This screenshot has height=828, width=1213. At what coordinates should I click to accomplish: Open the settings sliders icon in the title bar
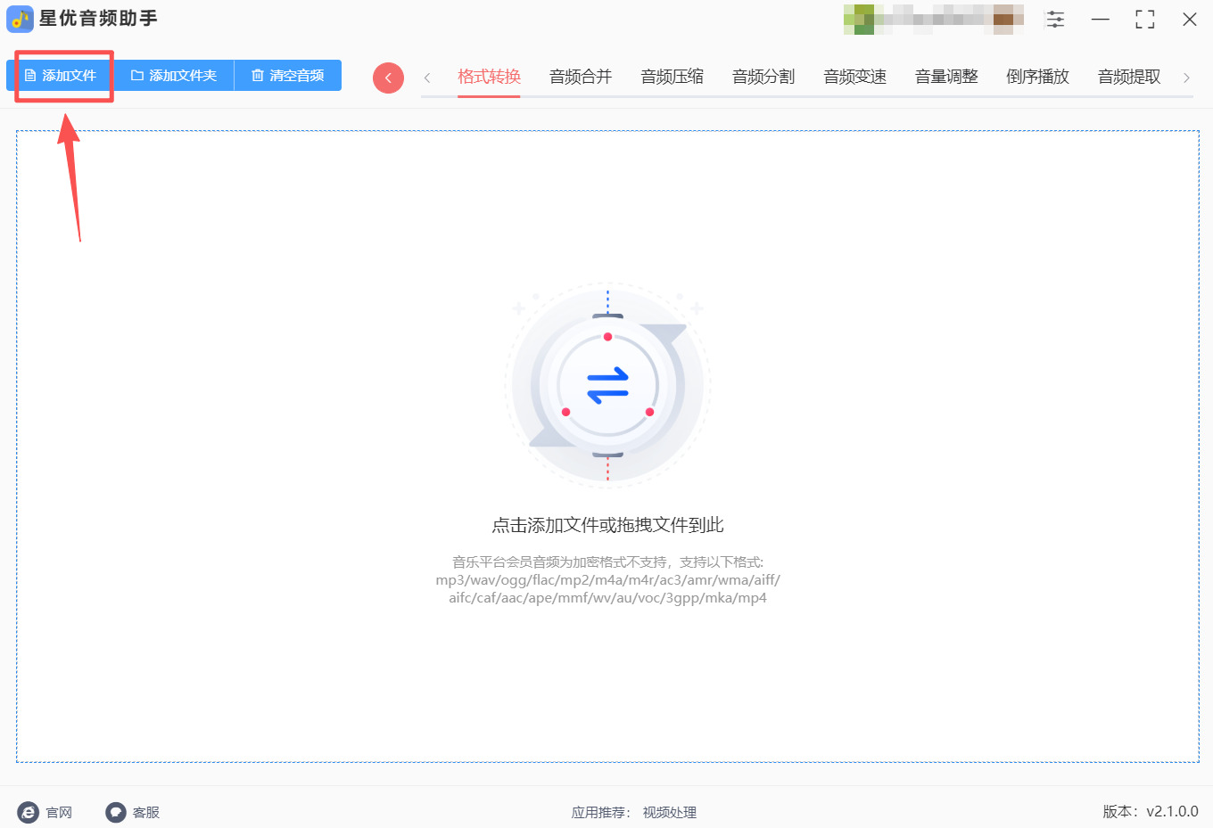(x=1055, y=20)
